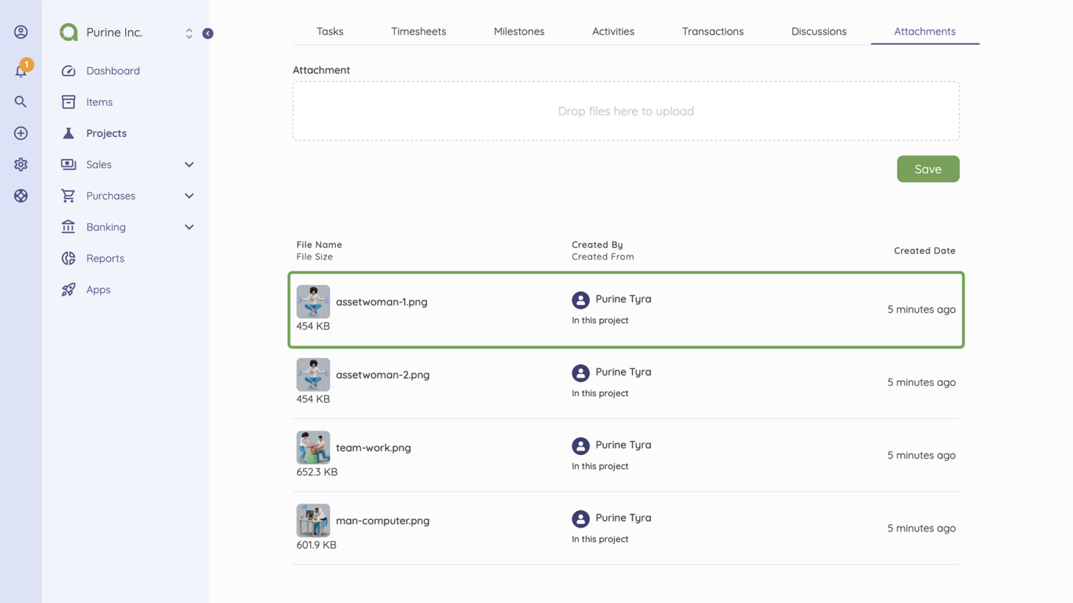Screen dimensions: 1073x603
Task: Open Reports from the sidebar
Action: [x=105, y=258]
